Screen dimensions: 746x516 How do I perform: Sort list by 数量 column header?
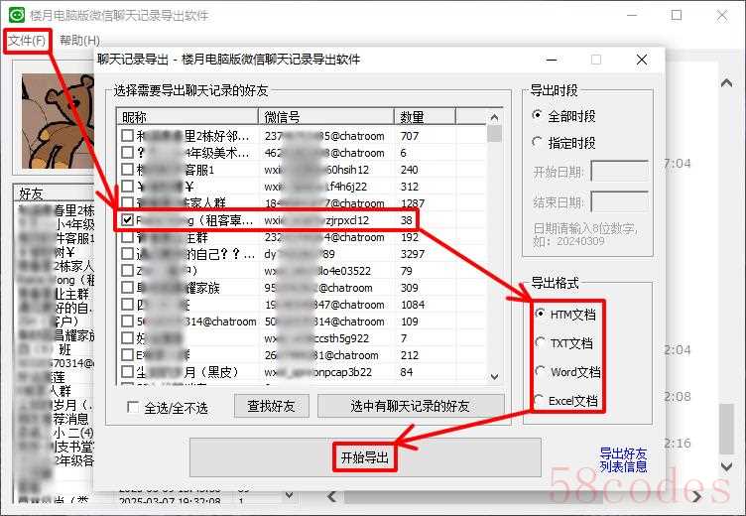coord(425,117)
